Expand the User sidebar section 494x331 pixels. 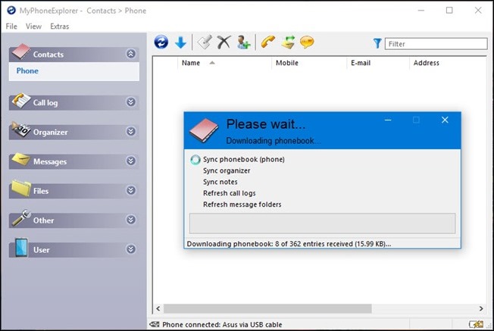coord(131,249)
